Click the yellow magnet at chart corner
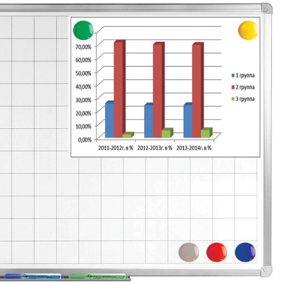This screenshot has height=284, width=284. tap(248, 30)
